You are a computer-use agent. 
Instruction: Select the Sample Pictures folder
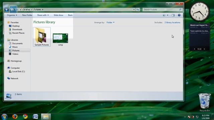pyautogui.click(x=42, y=37)
